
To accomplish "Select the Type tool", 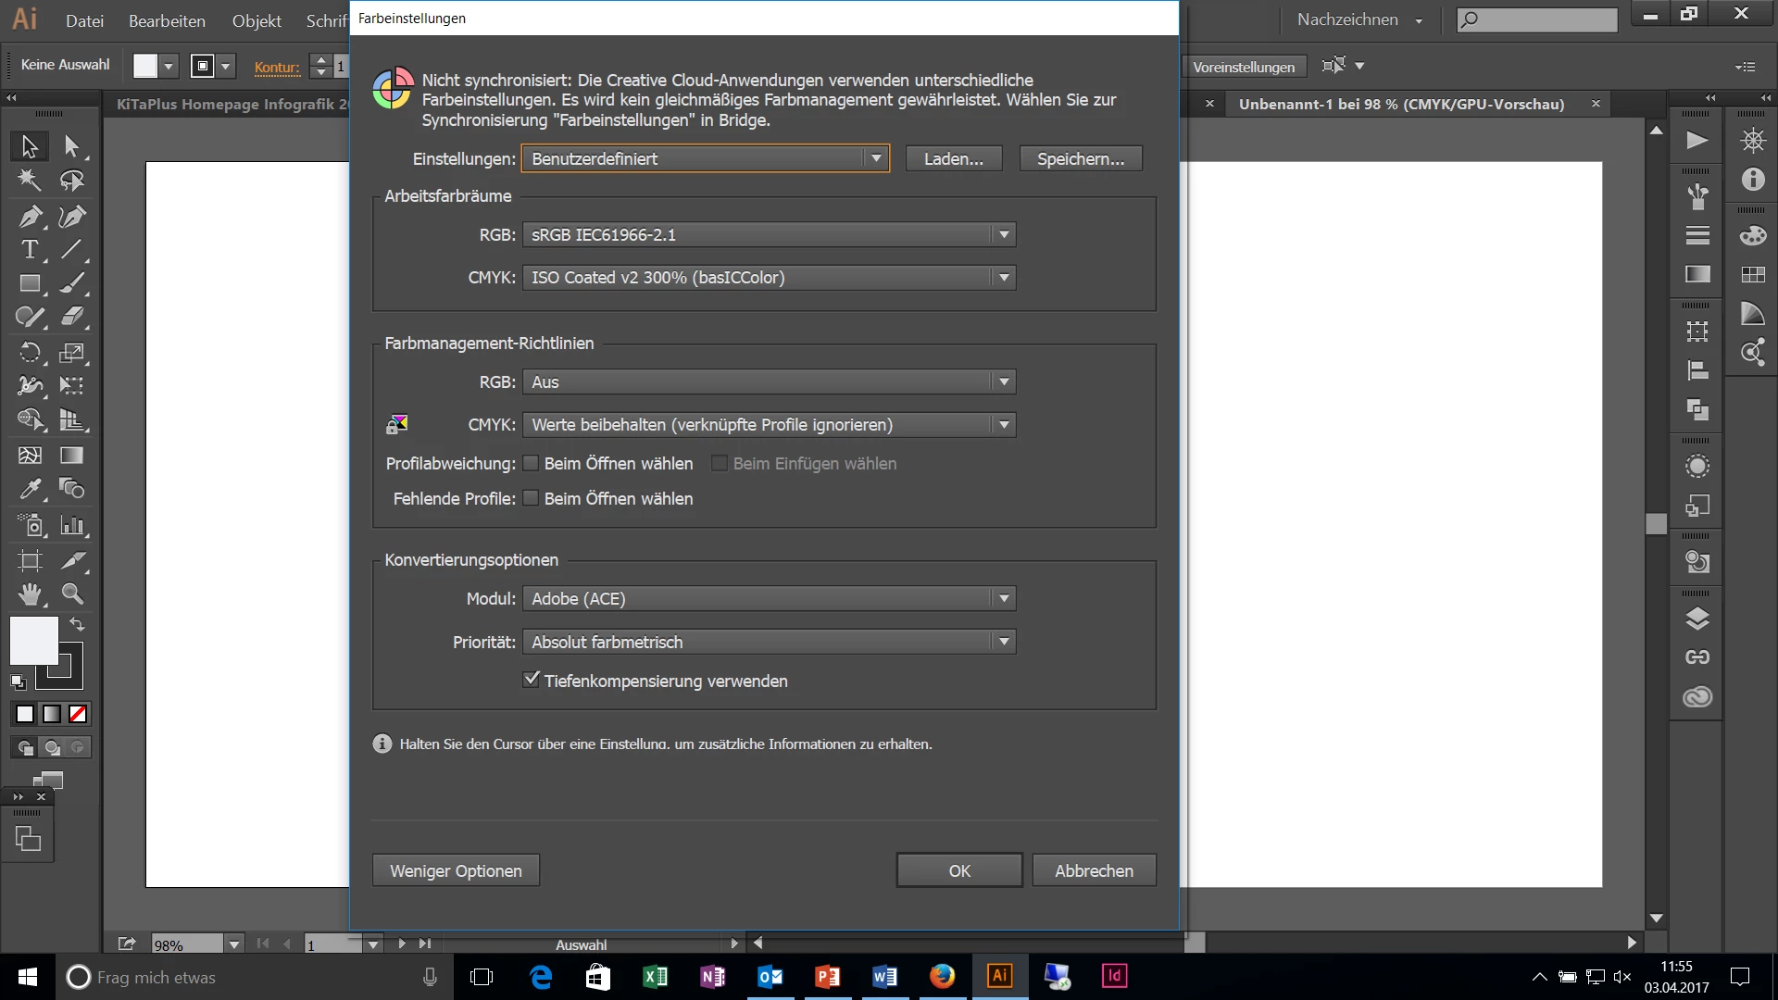I will point(30,250).
